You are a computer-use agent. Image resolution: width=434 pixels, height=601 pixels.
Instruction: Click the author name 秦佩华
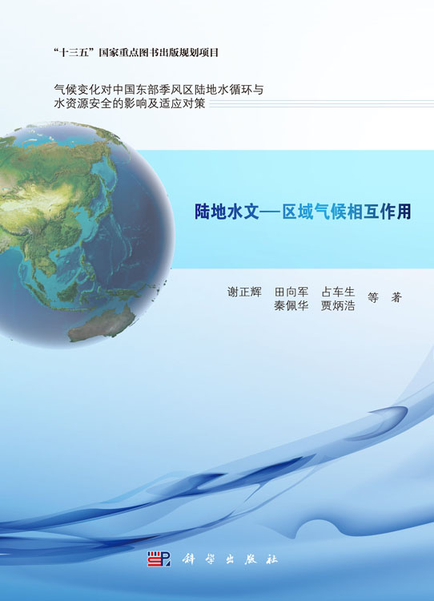pos(291,305)
